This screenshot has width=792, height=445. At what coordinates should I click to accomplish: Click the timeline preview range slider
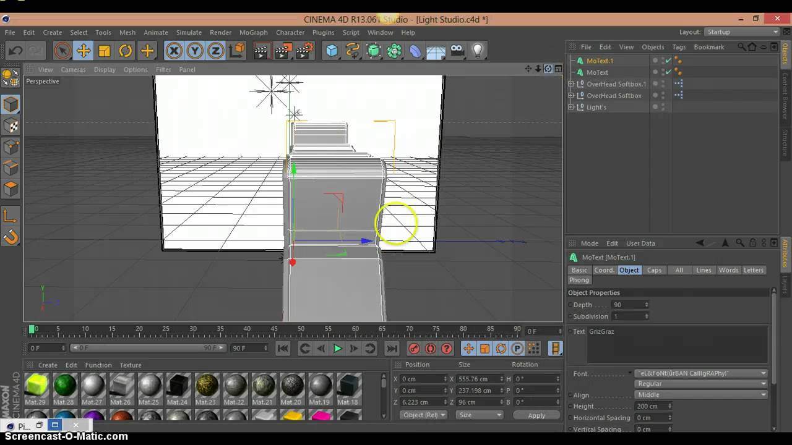(x=148, y=348)
